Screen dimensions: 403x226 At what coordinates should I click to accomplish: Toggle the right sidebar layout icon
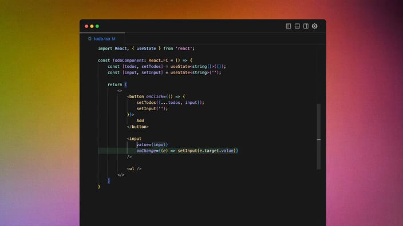click(x=306, y=26)
